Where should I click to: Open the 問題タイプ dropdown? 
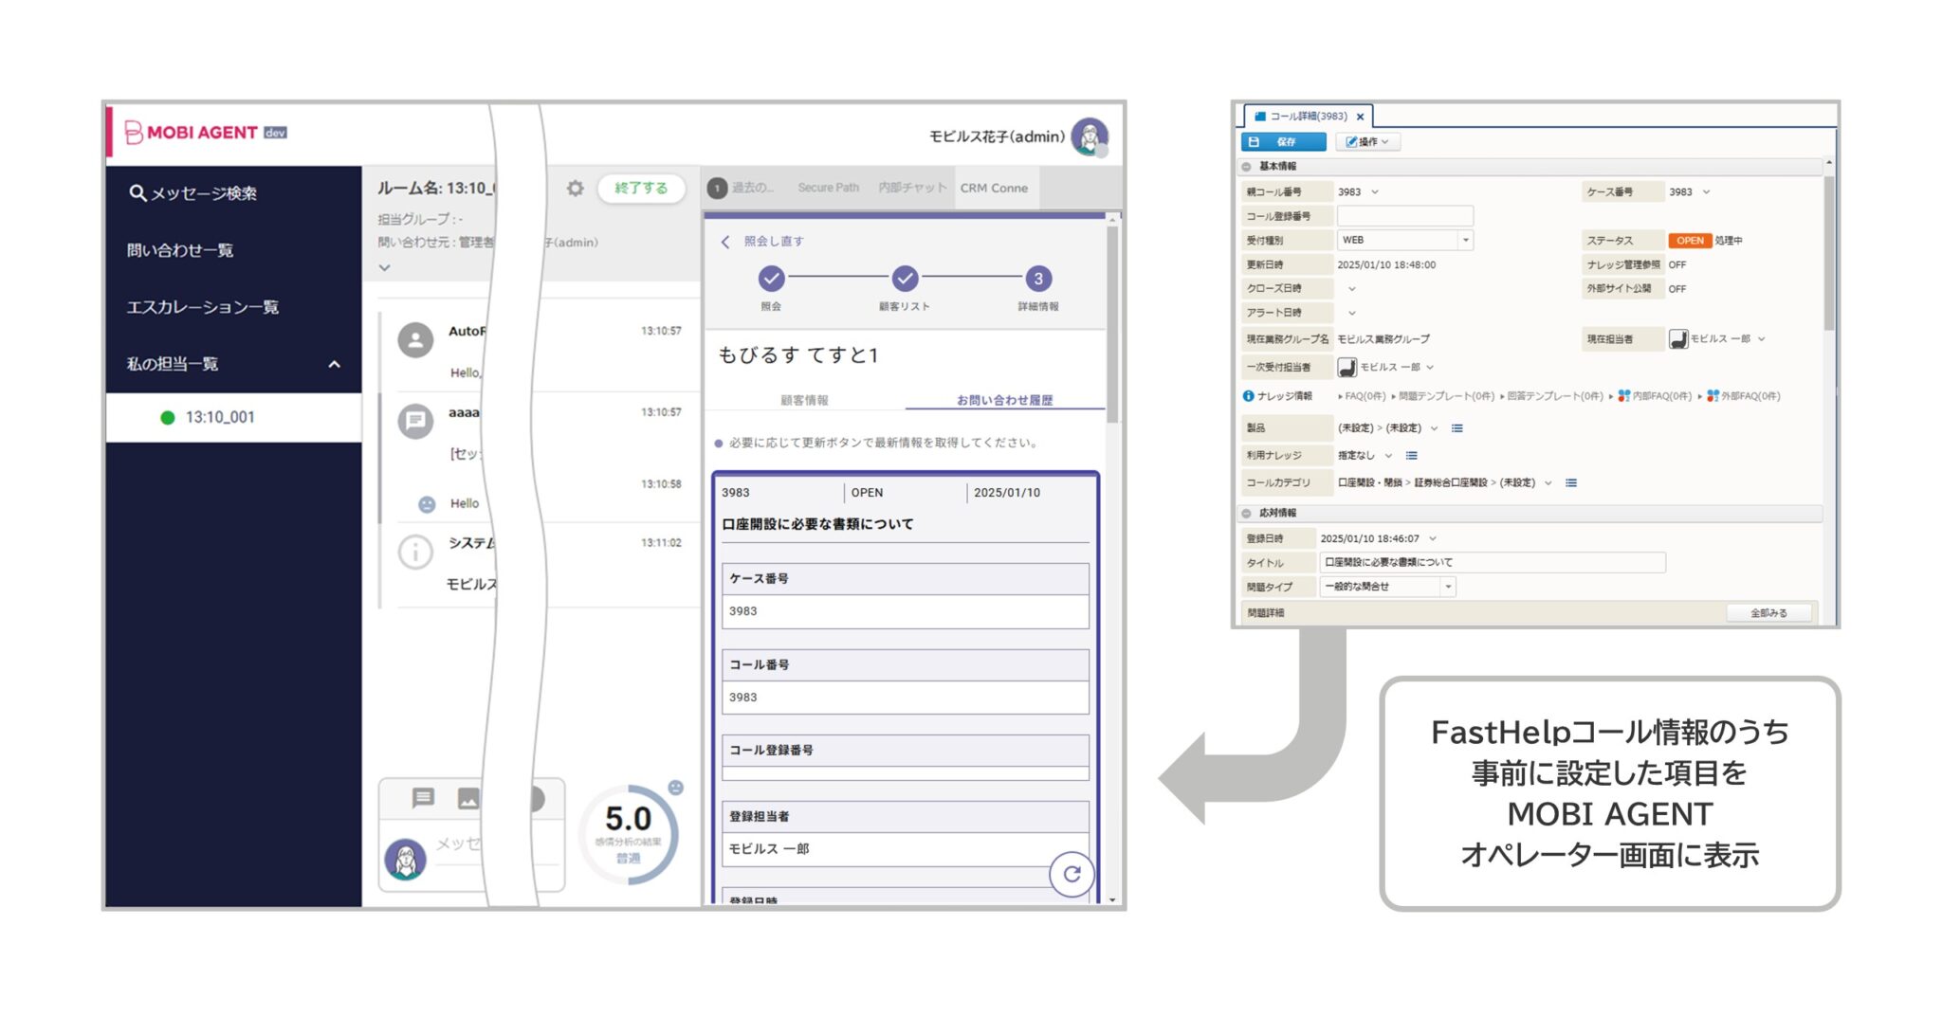coord(1448,587)
